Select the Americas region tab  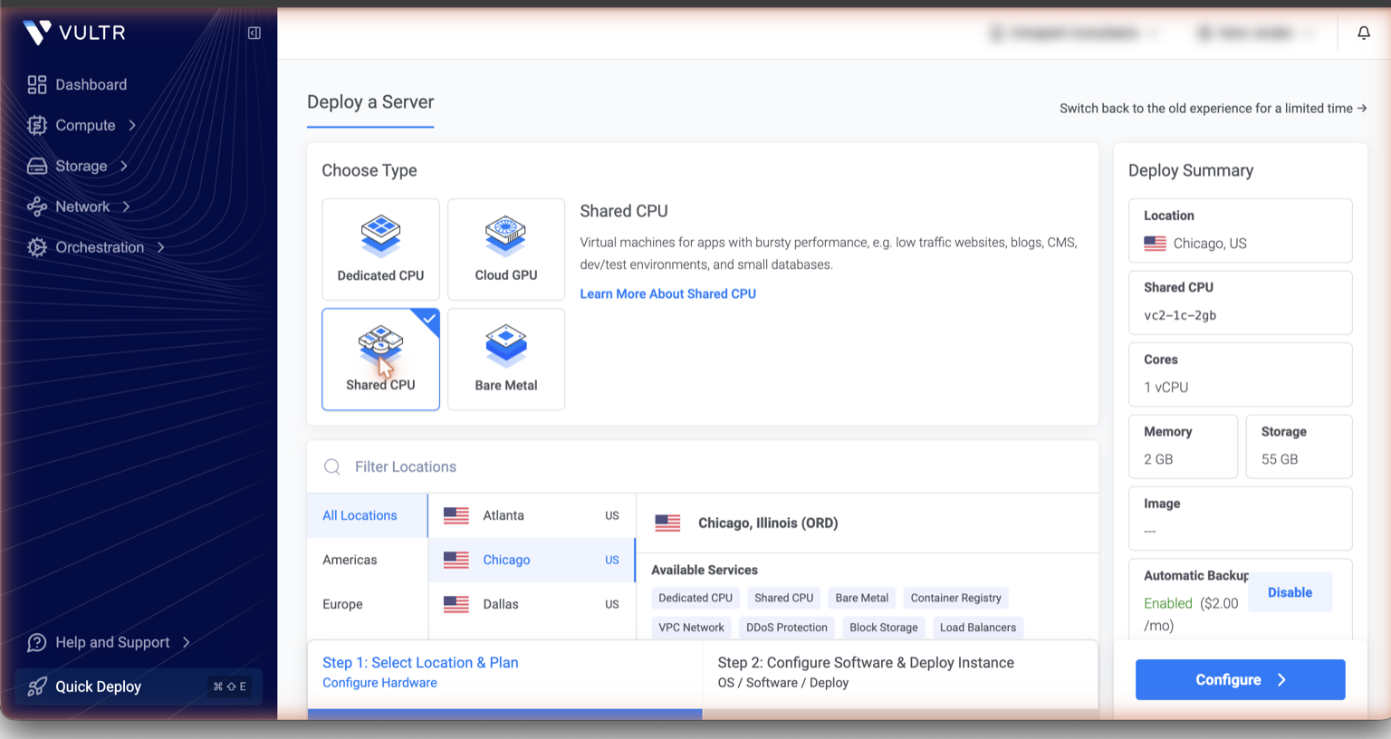[367, 560]
